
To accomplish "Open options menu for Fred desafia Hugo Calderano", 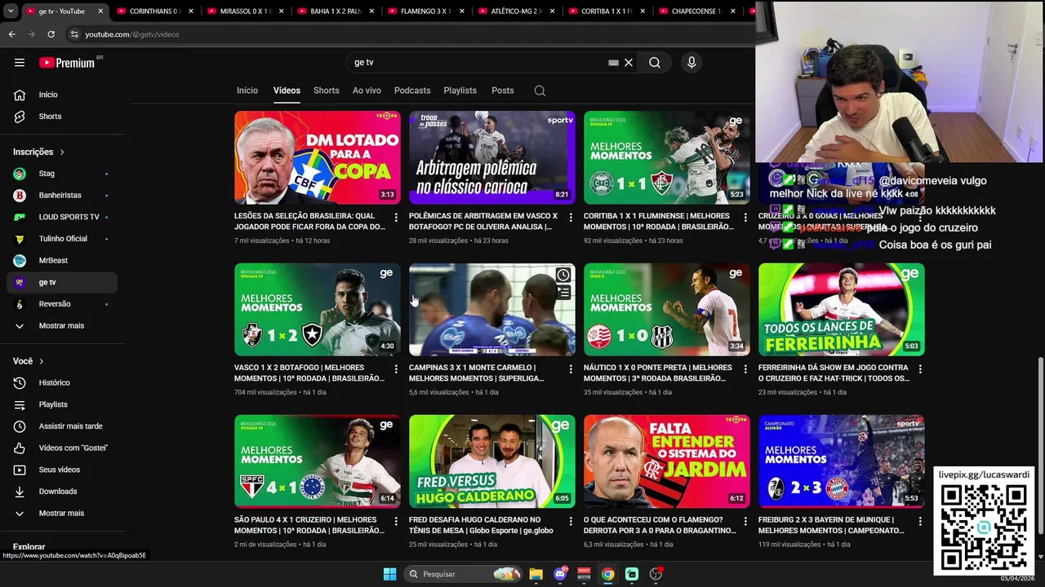I will pos(571,521).
